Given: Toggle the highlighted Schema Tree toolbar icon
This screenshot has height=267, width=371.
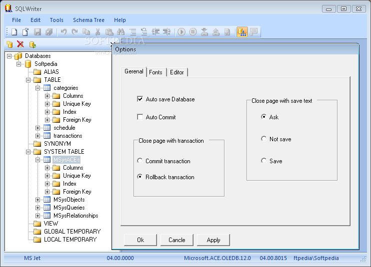Looking at the screenshot, I should [242, 32].
